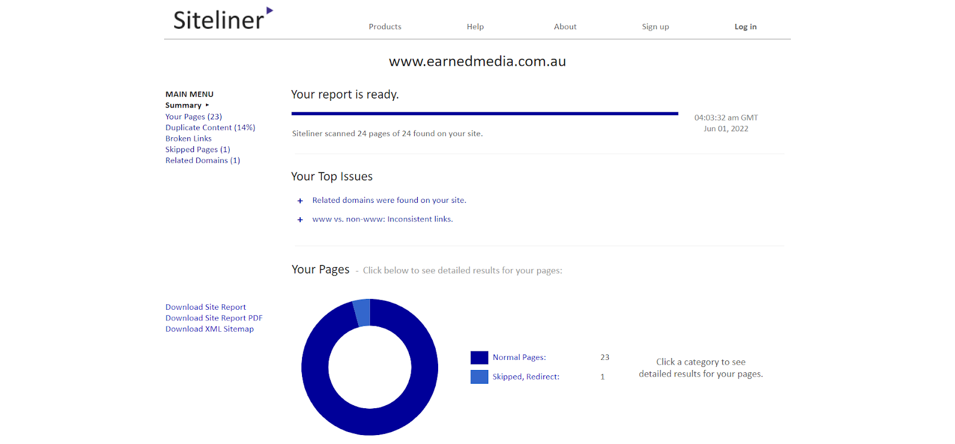This screenshot has width=955, height=444.
Task: Download the Site Report PDF
Action: pos(214,318)
